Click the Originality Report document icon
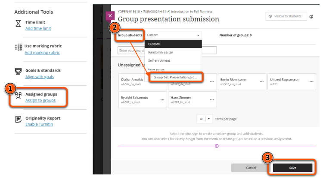 (18, 120)
